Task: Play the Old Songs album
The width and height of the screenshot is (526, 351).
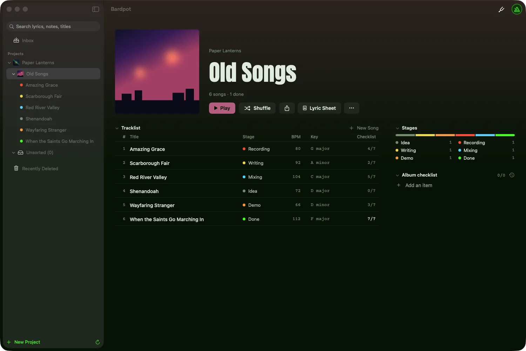Action: click(222, 108)
